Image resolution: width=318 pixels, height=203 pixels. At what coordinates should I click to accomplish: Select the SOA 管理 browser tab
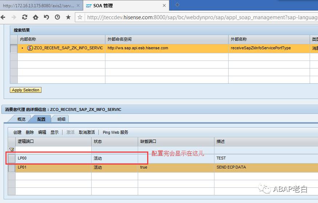(126, 6)
